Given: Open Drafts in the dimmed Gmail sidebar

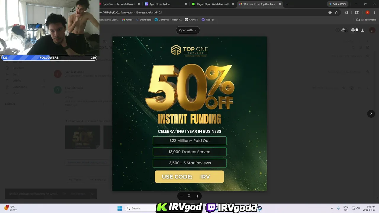Looking at the screenshot, I should (x=17, y=81).
